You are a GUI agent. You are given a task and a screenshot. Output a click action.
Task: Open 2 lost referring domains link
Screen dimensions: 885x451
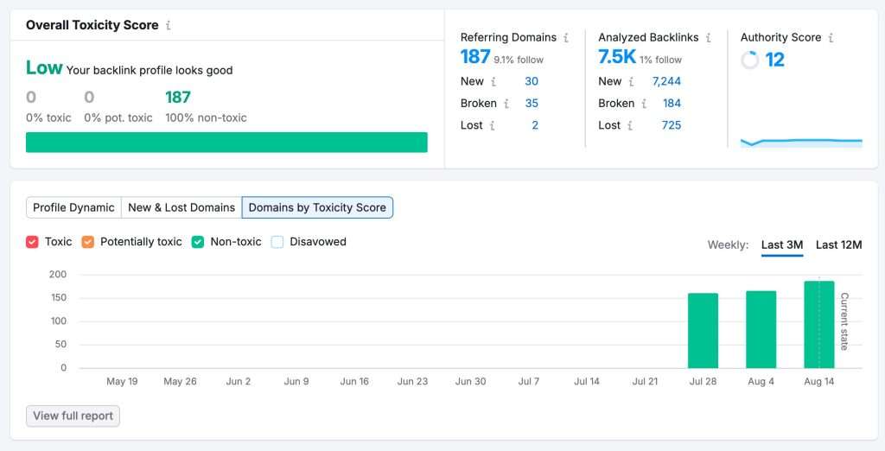[535, 125]
